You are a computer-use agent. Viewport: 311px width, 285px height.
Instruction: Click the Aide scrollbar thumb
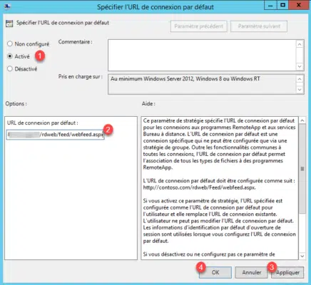[x=302, y=169]
